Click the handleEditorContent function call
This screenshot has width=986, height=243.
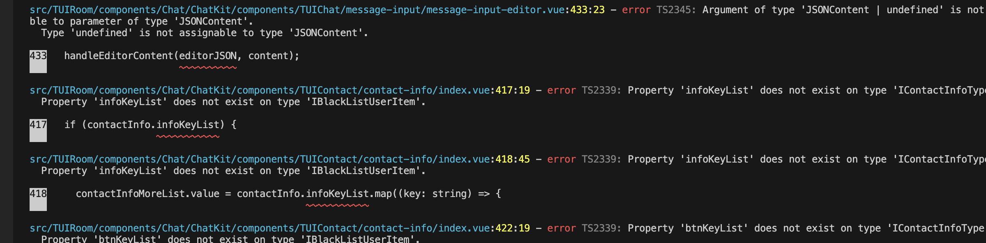pos(119,56)
